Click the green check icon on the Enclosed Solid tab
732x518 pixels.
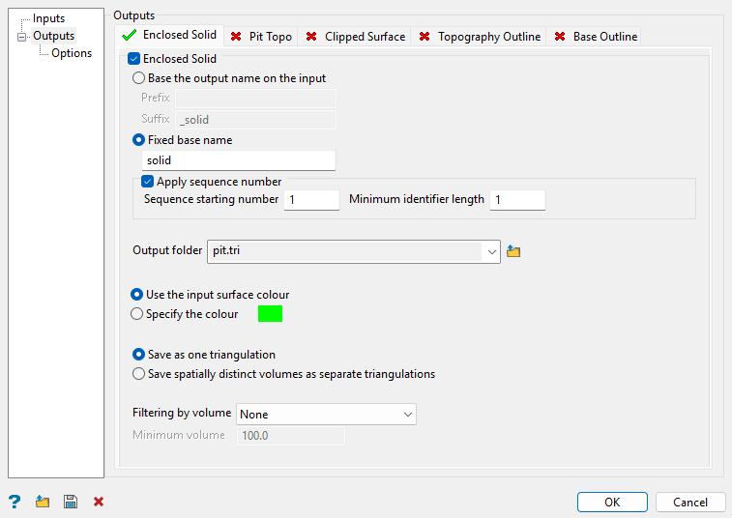click(x=129, y=36)
